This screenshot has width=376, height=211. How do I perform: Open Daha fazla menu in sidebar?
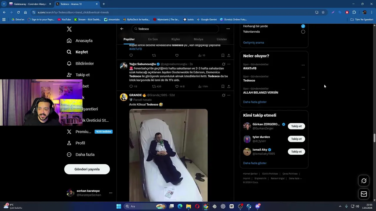point(80,154)
